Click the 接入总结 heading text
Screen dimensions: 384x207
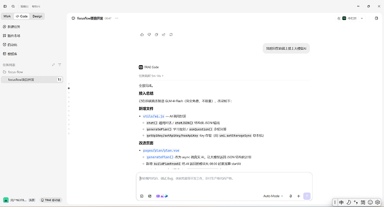(x=146, y=93)
